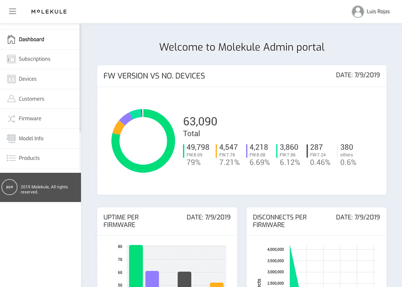Click the sidebar vertical scrollbar
402x287 pixels.
click(x=80, y=78)
